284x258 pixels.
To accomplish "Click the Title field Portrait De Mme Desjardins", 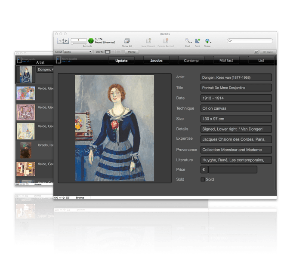I will tap(236, 88).
